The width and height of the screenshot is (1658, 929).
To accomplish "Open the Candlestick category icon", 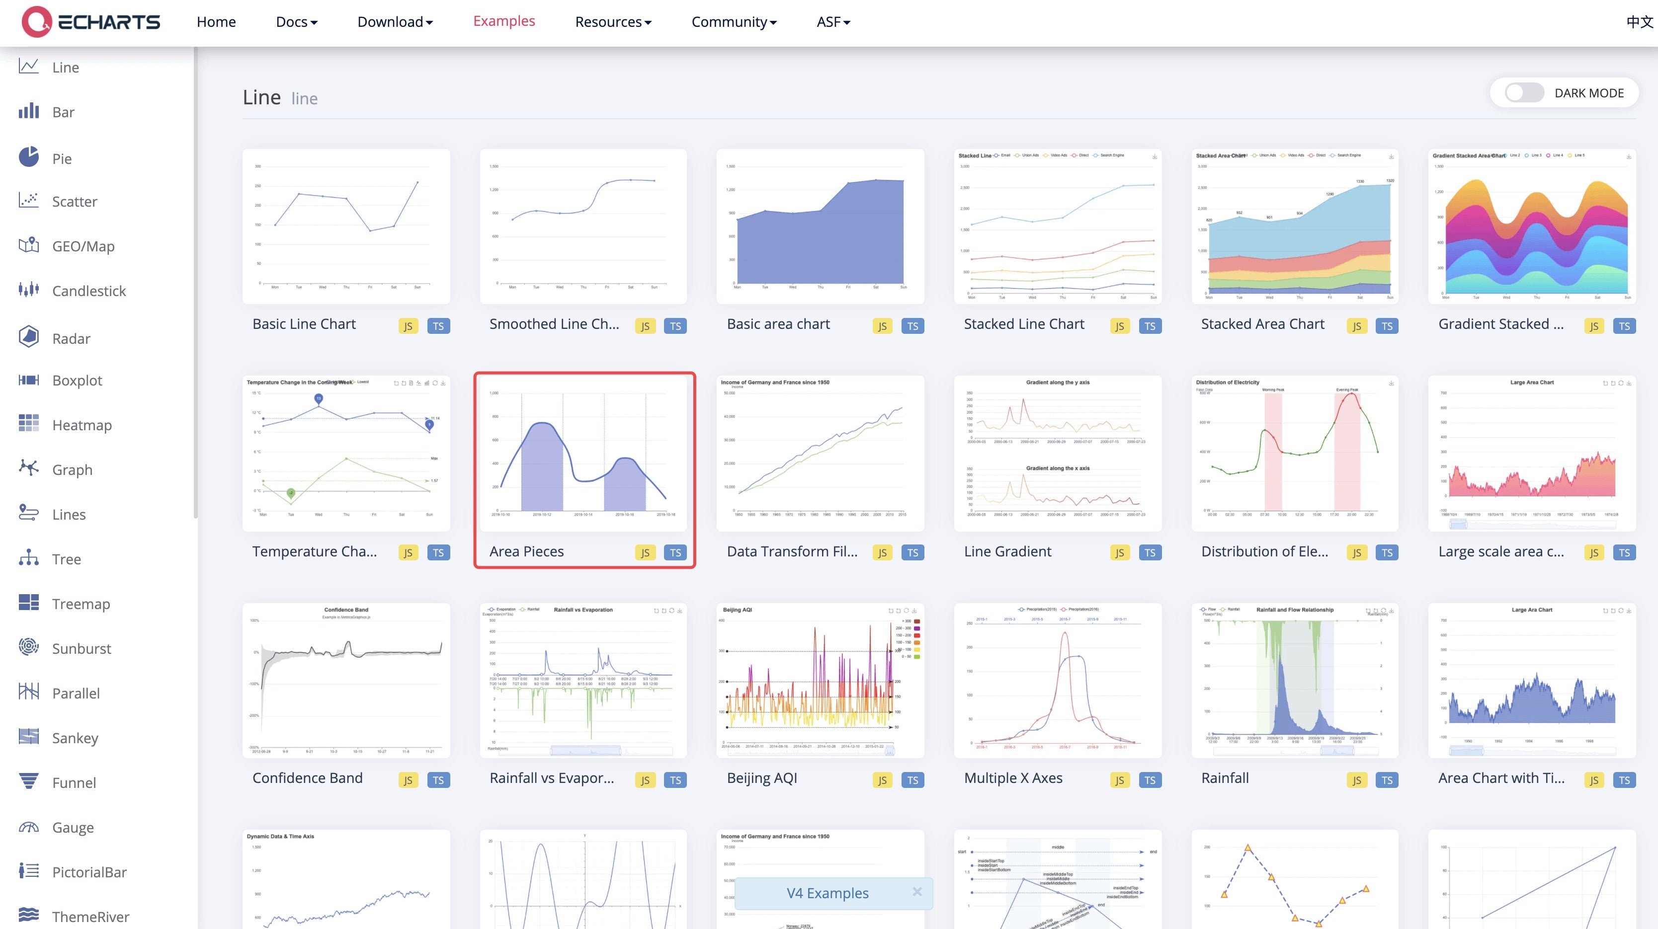I will [x=28, y=290].
